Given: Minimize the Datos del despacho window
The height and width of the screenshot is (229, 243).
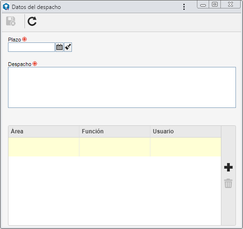Looking at the screenshot, I should tap(203, 5).
